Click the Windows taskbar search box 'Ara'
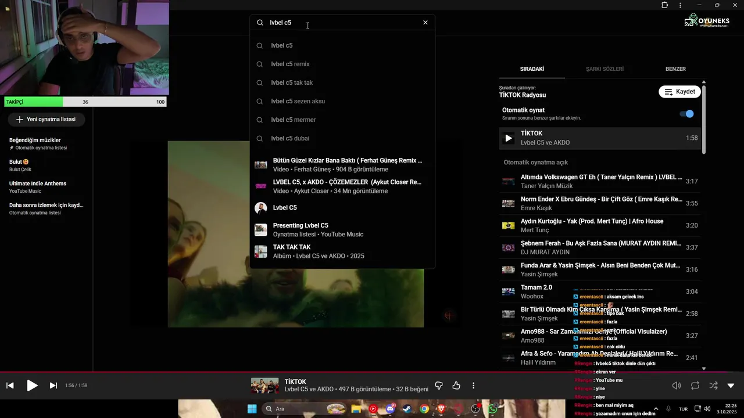744x418 pixels. (303, 409)
